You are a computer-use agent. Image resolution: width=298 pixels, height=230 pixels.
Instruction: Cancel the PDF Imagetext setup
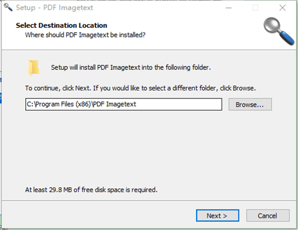pyautogui.click(x=268, y=216)
